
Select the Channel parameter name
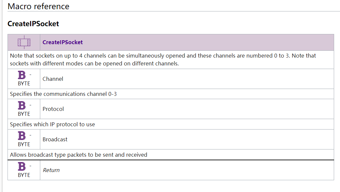click(53, 79)
